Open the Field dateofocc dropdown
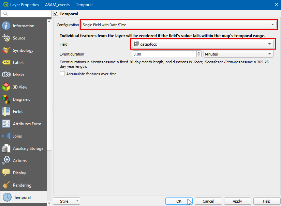 point(203,44)
